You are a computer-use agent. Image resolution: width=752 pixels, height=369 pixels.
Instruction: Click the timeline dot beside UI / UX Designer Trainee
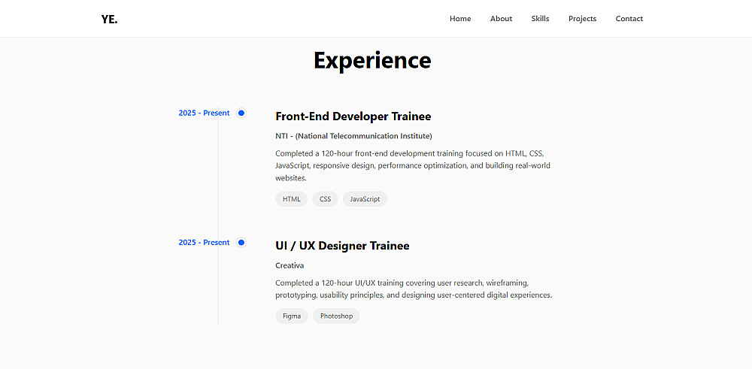[x=241, y=242]
